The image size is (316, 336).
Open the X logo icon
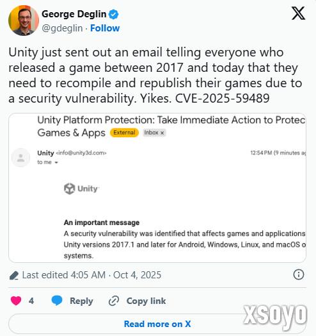[x=298, y=13]
